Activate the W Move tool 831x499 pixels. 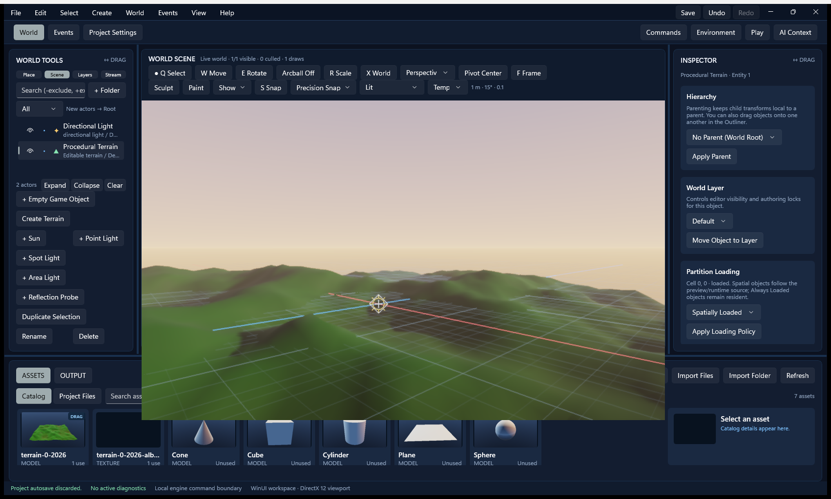(214, 73)
